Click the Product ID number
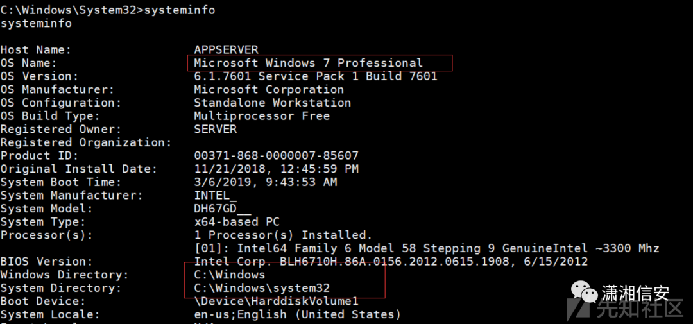This screenshot has width=693, height=324. click(276, 156)
